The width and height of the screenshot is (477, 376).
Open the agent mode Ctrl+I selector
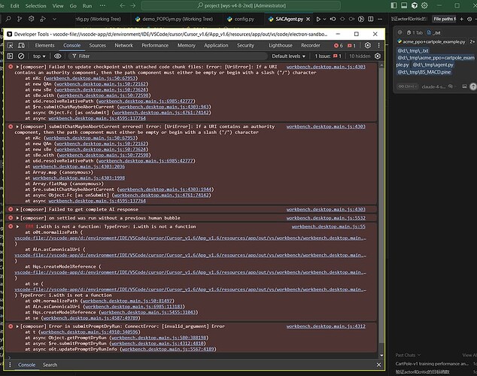407,86
